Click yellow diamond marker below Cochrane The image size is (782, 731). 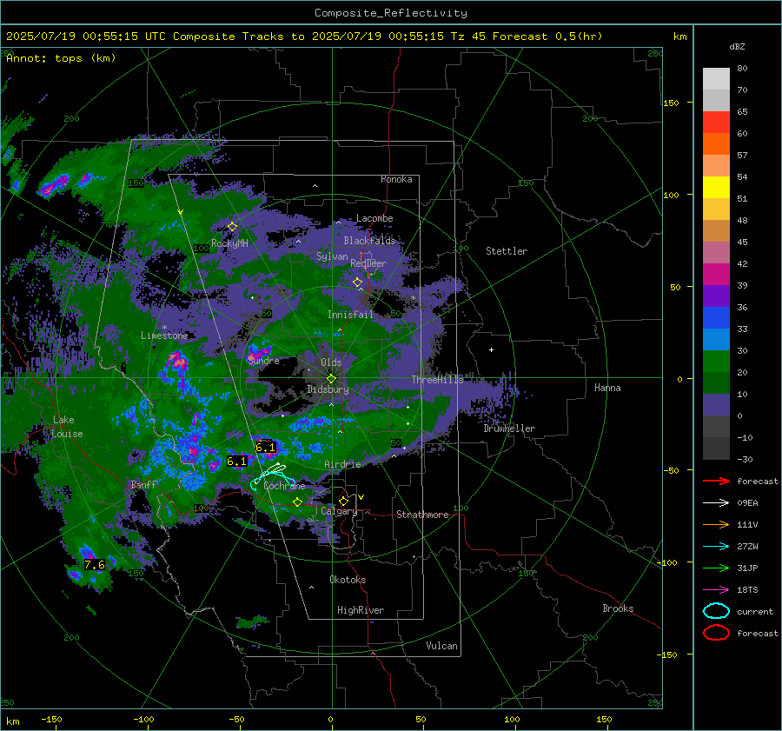click(x=297, y=502)
